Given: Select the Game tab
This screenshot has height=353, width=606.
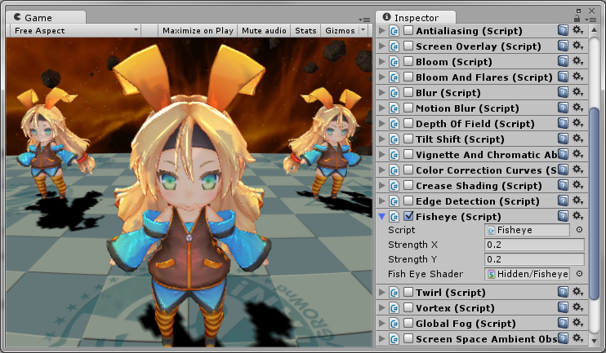Looking at the screenshot, I should pyautogui.click(x=46, y=17).
